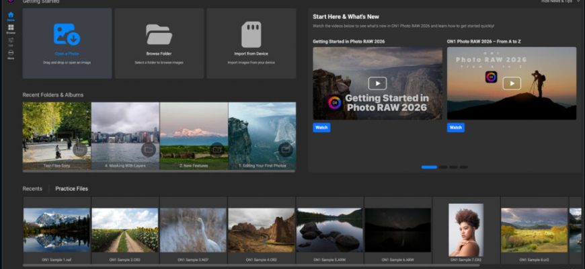Click 'ON1 Photo RAW 2026 – From A to Z' title
This screenshot has width=585, height=269.
click(483, 42)
